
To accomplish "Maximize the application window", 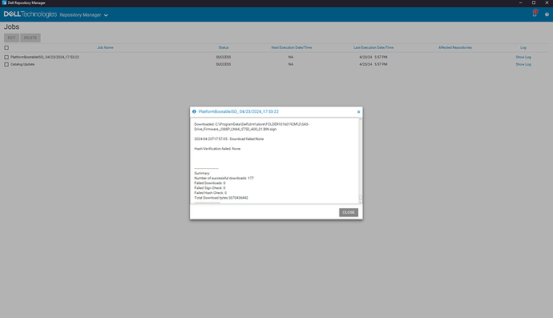I will (534, 2).
